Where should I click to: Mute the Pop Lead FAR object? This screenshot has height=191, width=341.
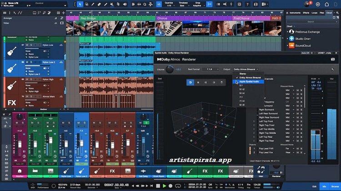[x=298, y=148]
